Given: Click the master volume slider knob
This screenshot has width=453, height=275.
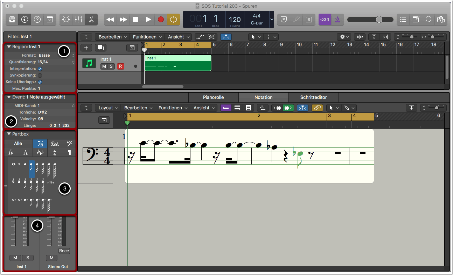Looking at the screenshot, I should coord(379,20).
